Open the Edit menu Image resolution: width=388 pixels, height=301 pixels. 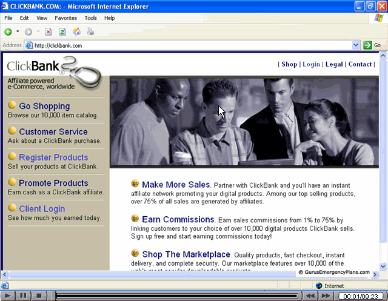click(24, 18)
